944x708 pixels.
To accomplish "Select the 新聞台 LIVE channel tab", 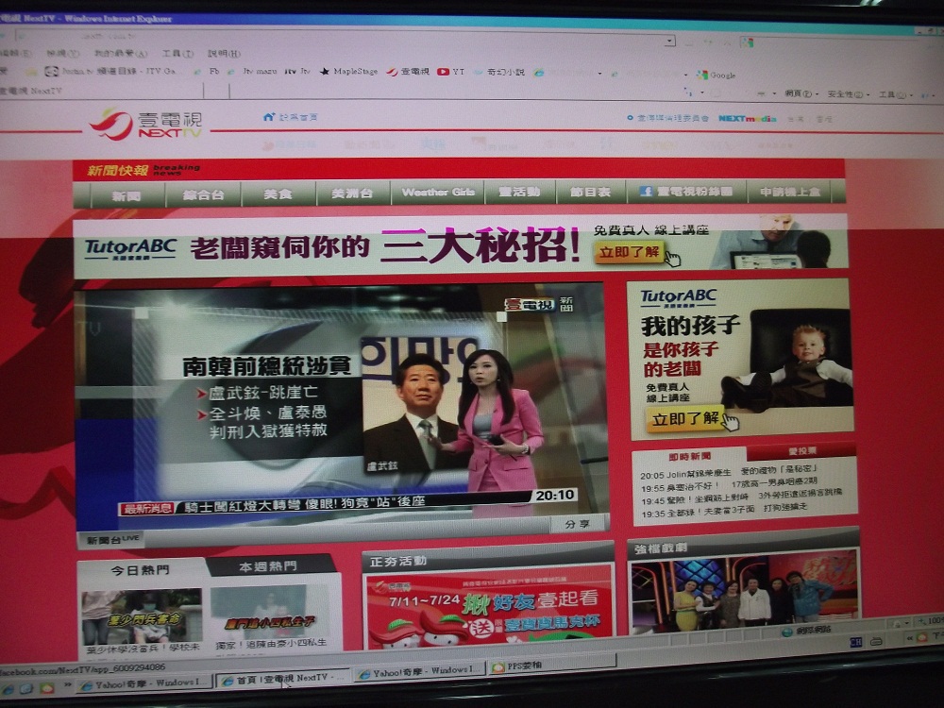I will [112, 539].
